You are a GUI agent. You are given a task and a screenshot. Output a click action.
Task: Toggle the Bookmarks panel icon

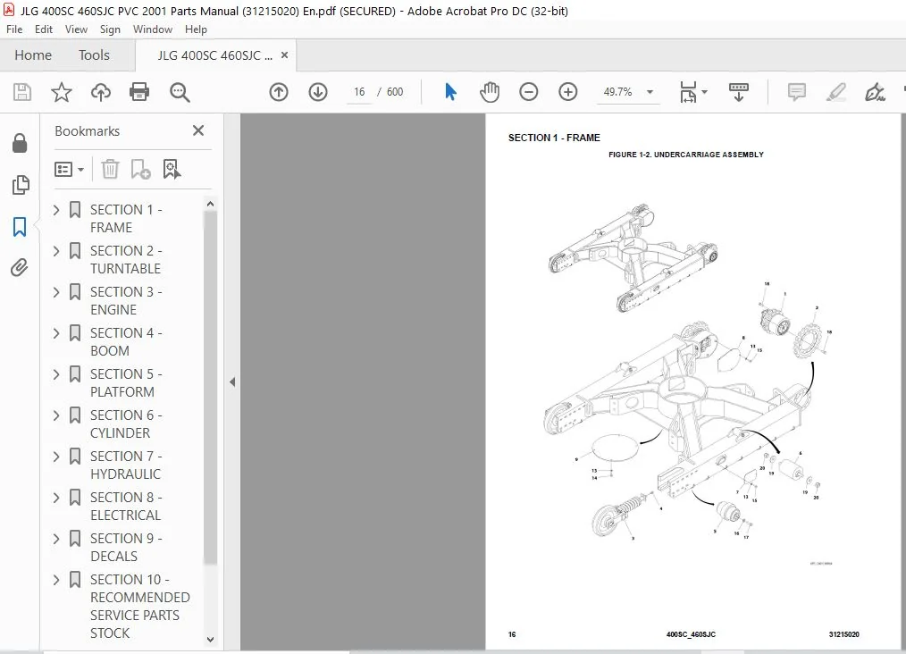tap(20, 226)
